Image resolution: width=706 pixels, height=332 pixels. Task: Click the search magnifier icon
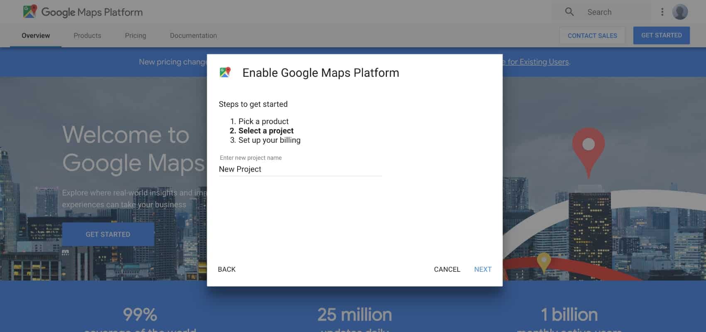(x=569, y=12)
